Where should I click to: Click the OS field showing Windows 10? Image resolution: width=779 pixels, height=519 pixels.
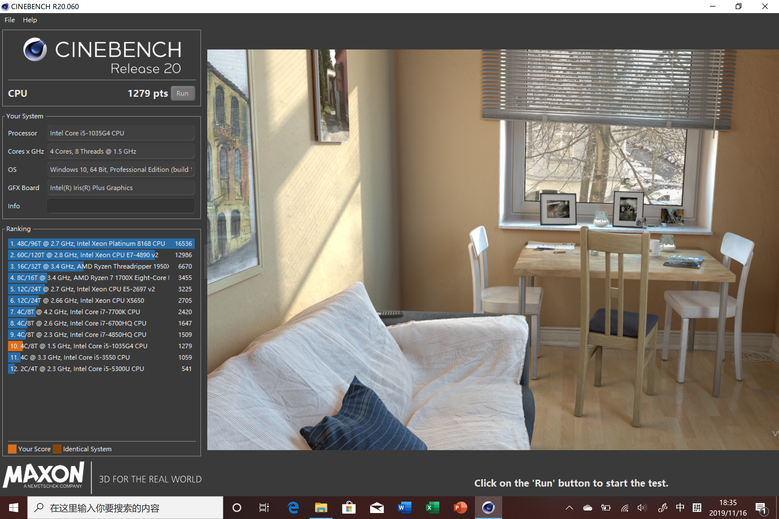pyautogui.click(x=121, y=170)
